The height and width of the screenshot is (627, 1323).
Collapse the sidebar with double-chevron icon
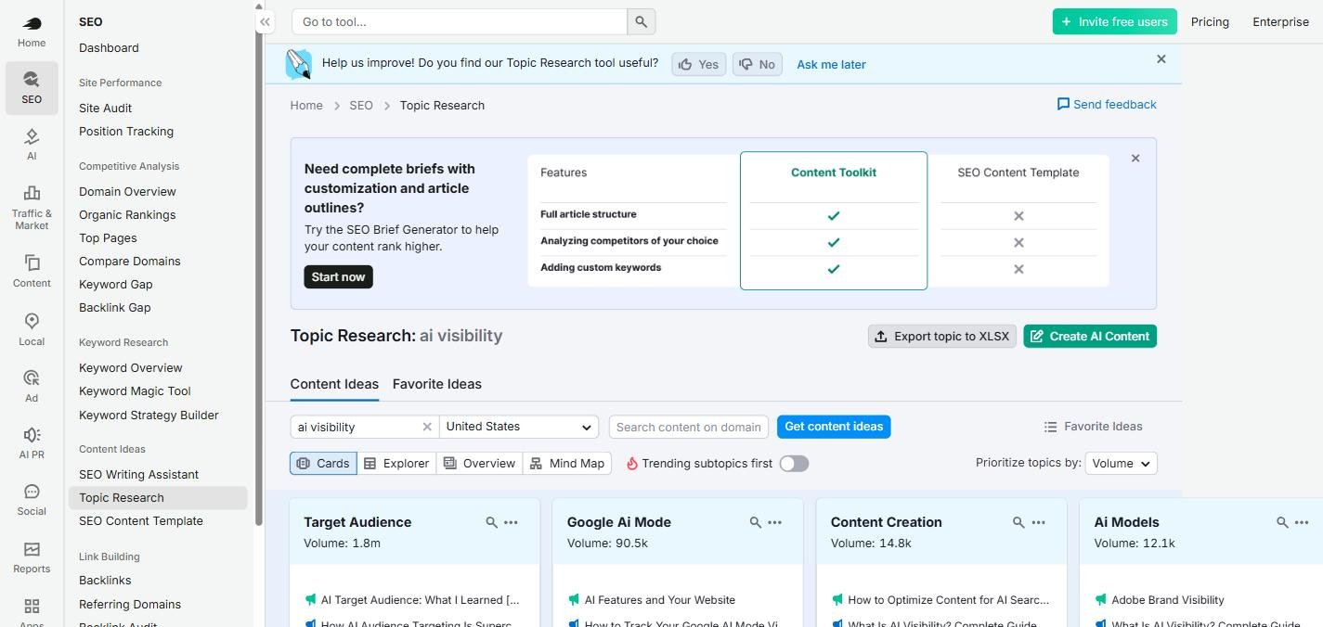click(265, 21)
